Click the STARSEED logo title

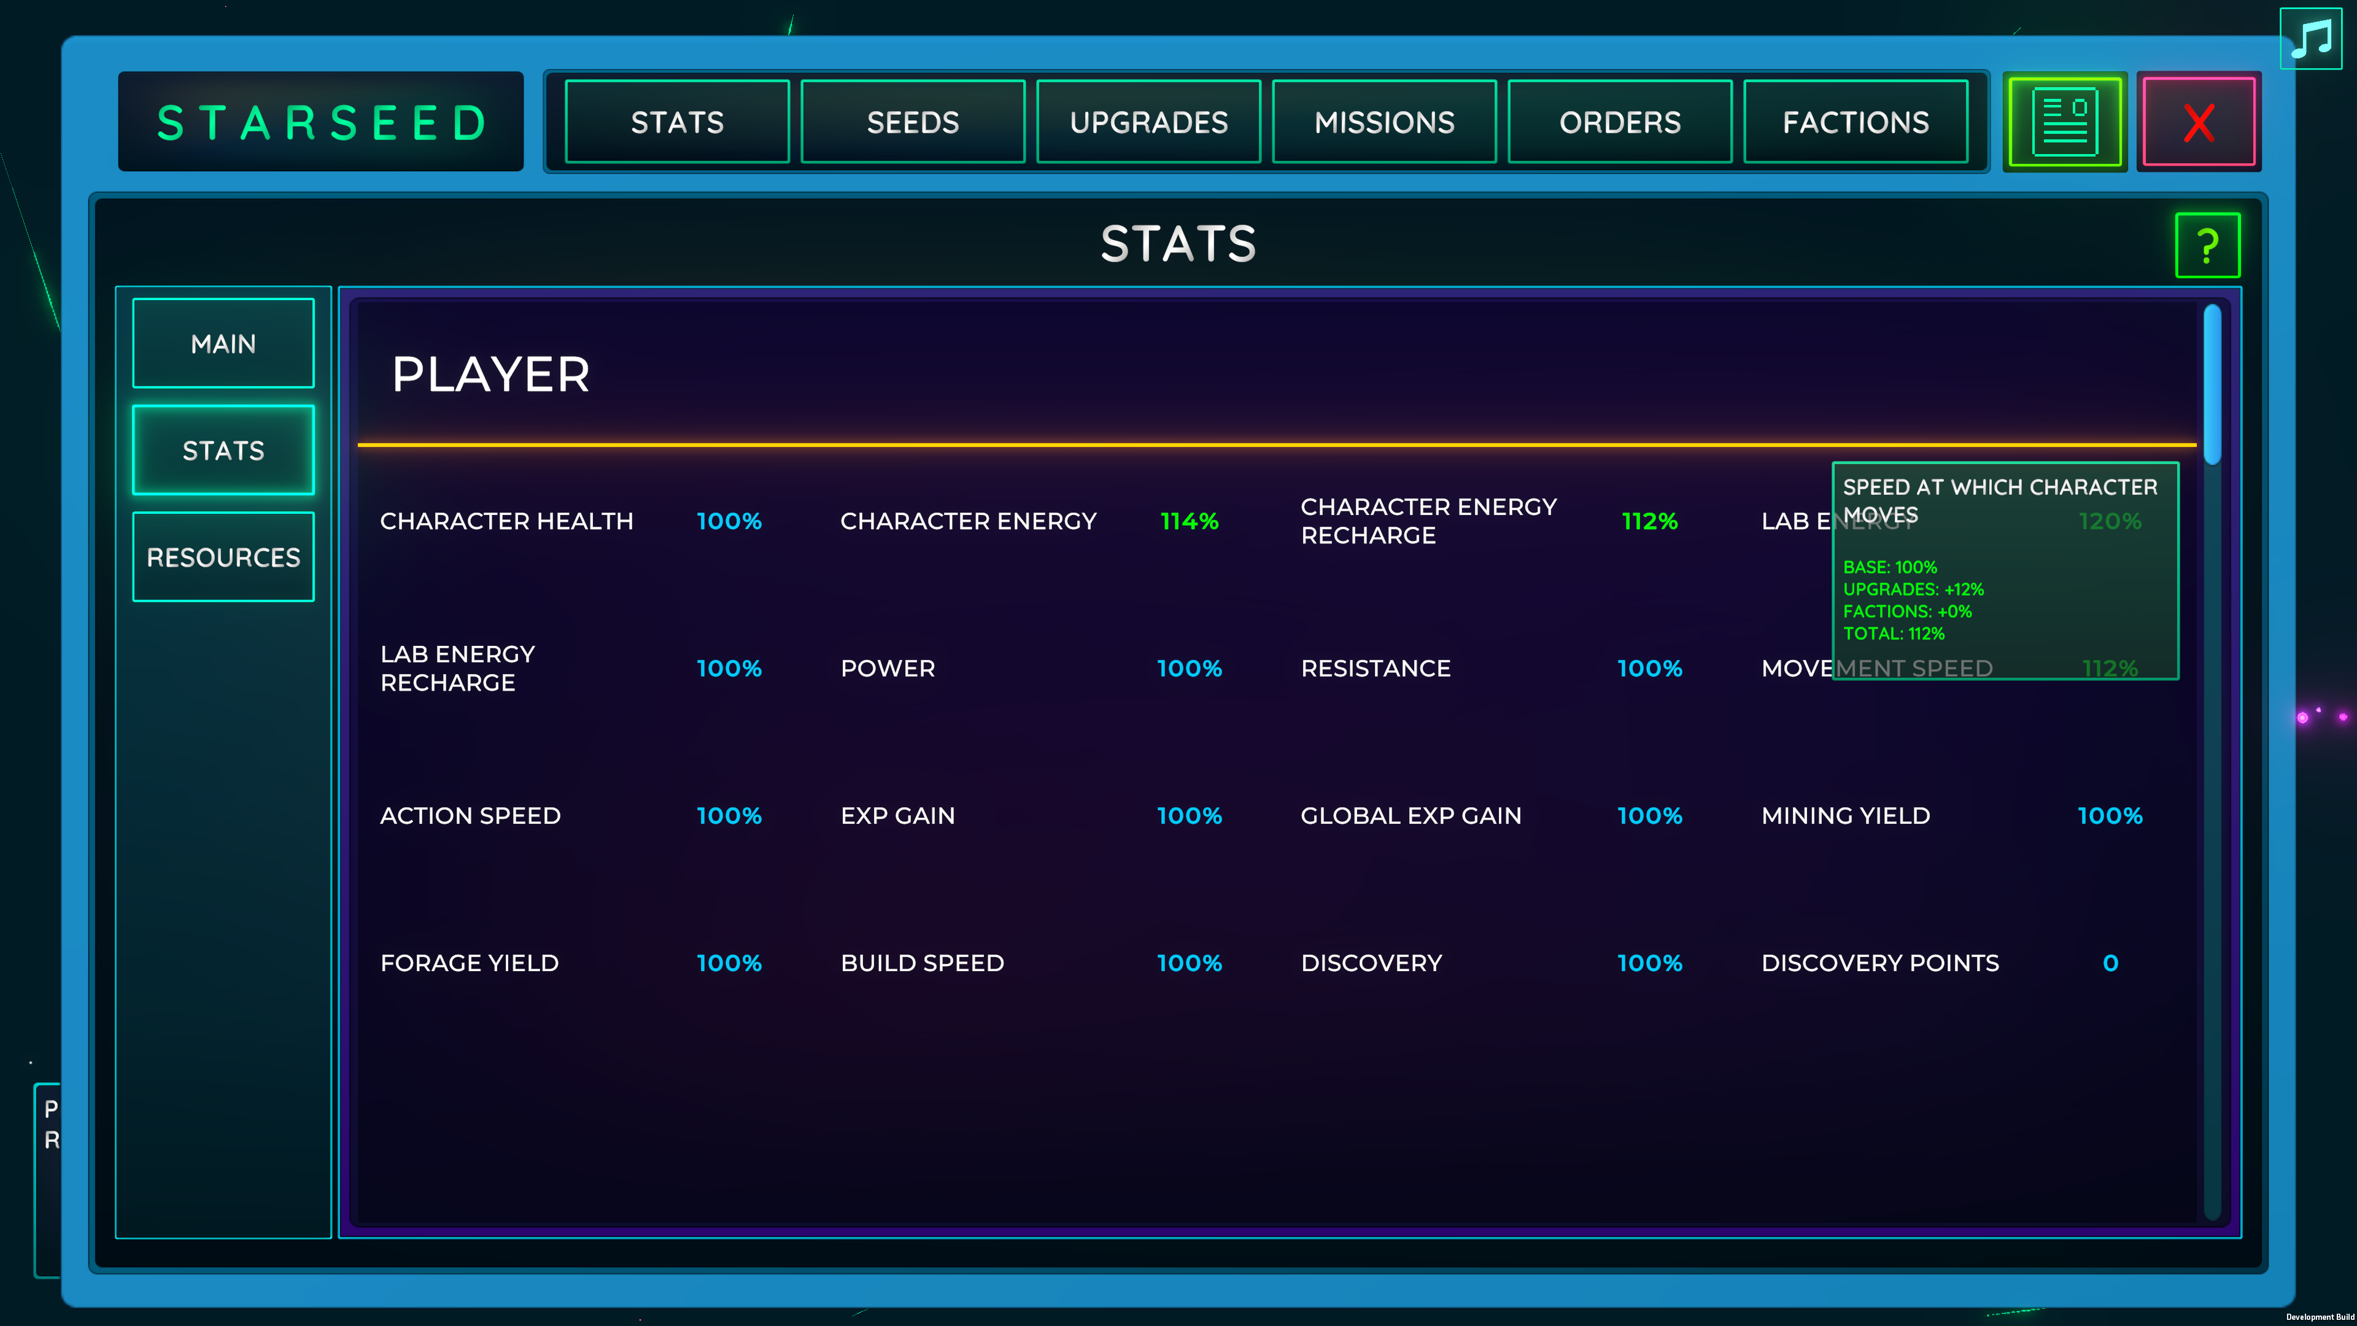coord(321,123)
